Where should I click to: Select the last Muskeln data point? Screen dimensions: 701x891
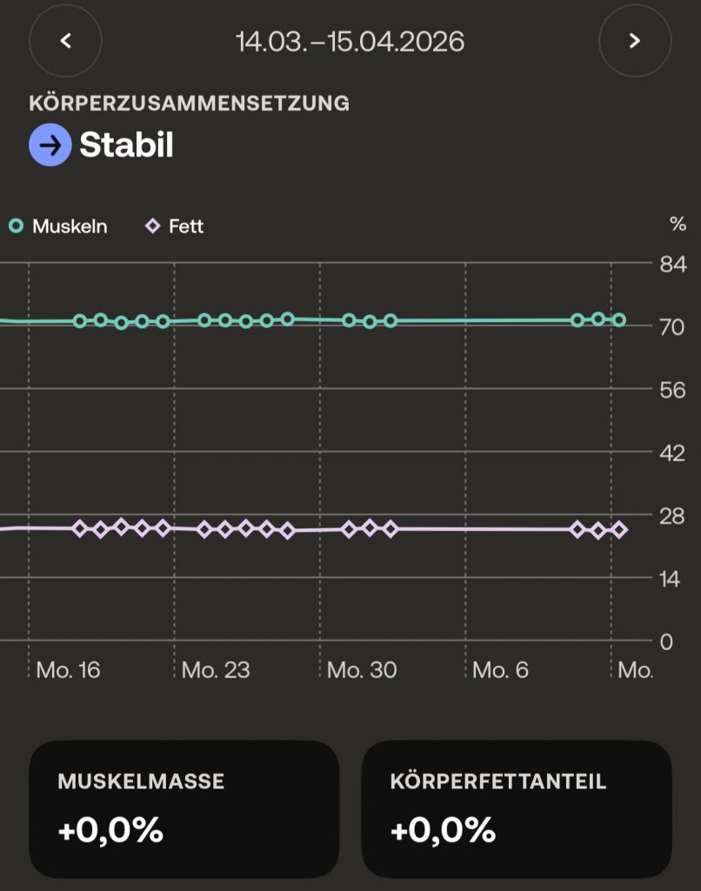pyautogui.click(x=619, y=320)
